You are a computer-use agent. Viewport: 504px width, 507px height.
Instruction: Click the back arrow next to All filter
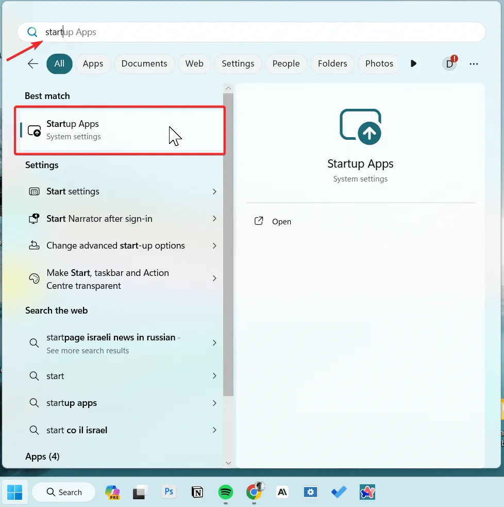tap(33, 64)
